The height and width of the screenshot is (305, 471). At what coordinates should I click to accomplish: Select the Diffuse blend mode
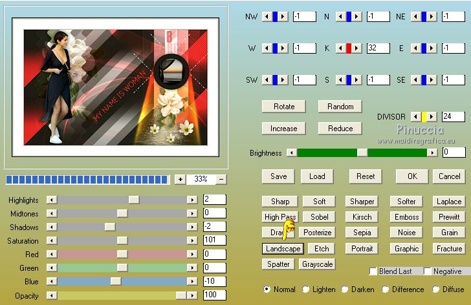[435, 289]
